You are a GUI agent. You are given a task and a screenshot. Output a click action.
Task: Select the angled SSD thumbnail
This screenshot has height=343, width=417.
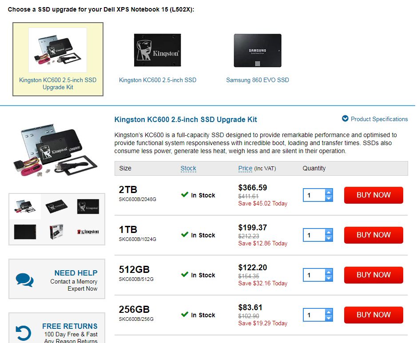point(56,206)
